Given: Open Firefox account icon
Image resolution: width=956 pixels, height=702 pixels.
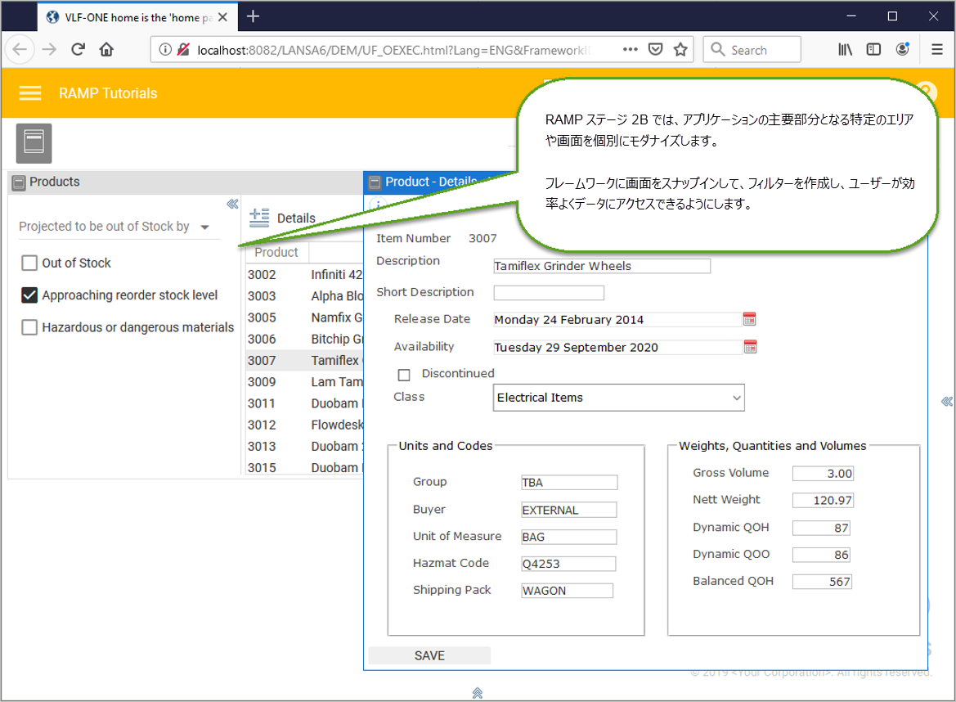Looking at the screenshot, I should [902, 49].
